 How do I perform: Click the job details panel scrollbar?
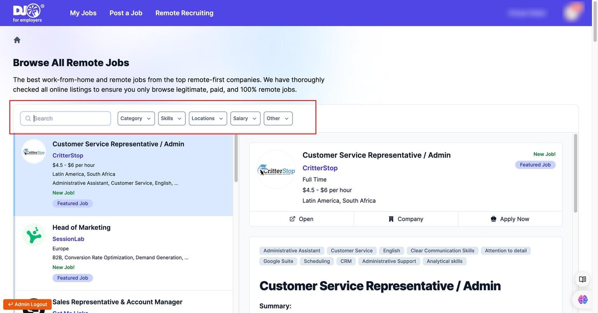(x=576, y=173)
